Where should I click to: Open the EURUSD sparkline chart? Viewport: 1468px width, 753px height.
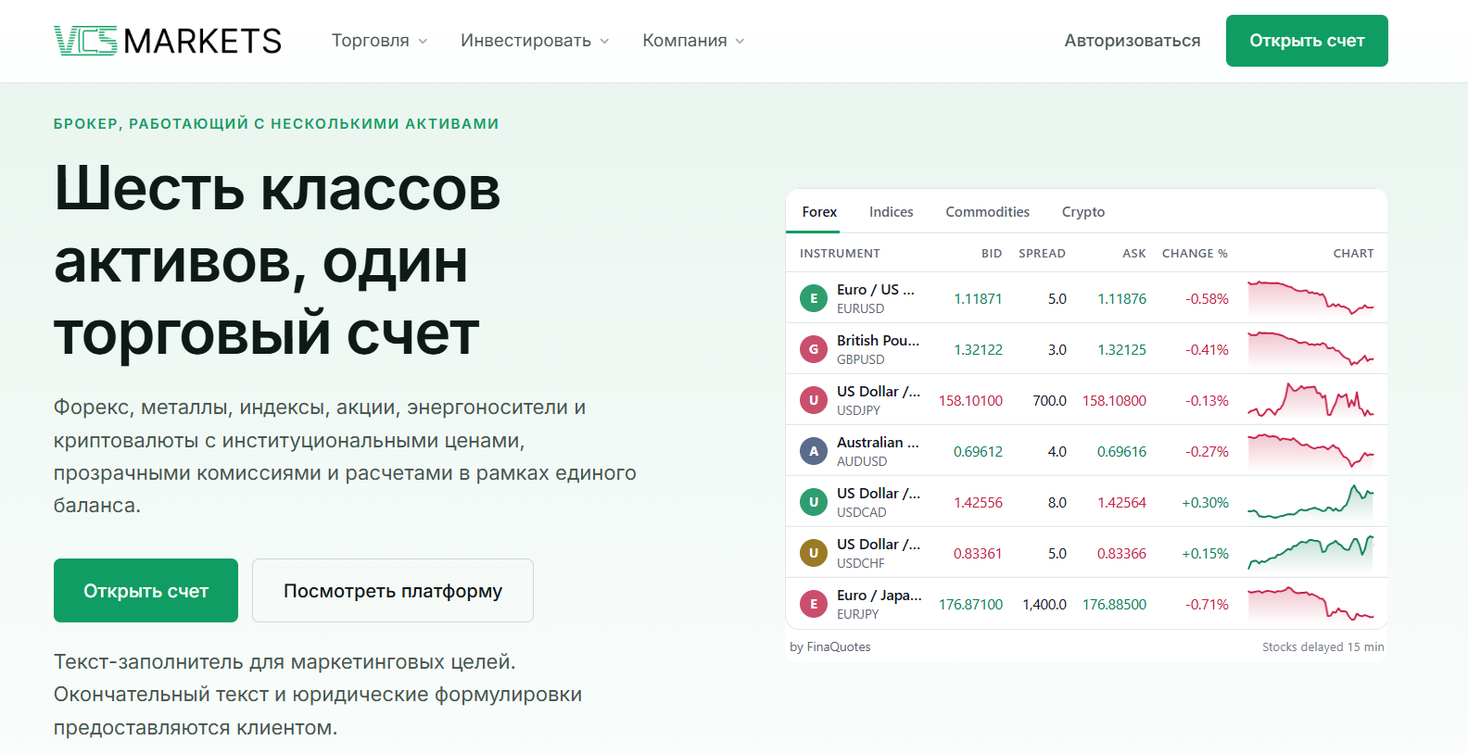point(1310,298)
